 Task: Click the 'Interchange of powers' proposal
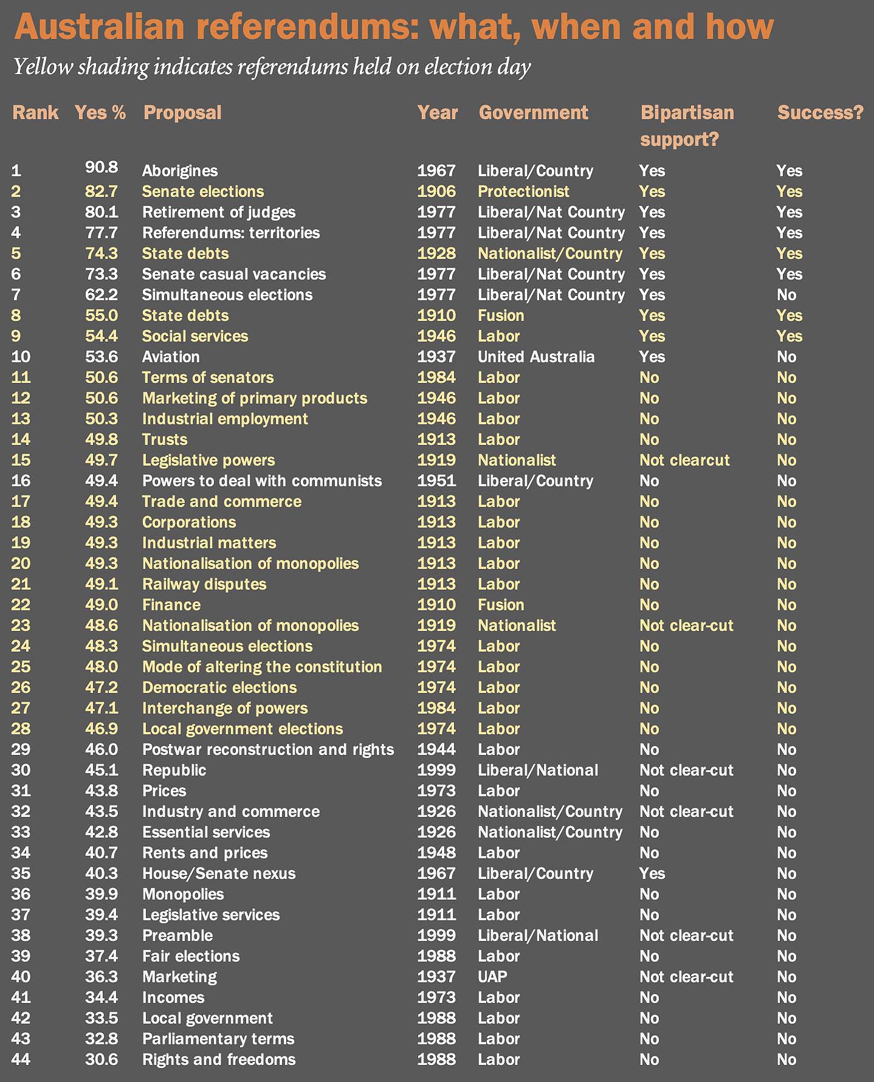point(225,709)
